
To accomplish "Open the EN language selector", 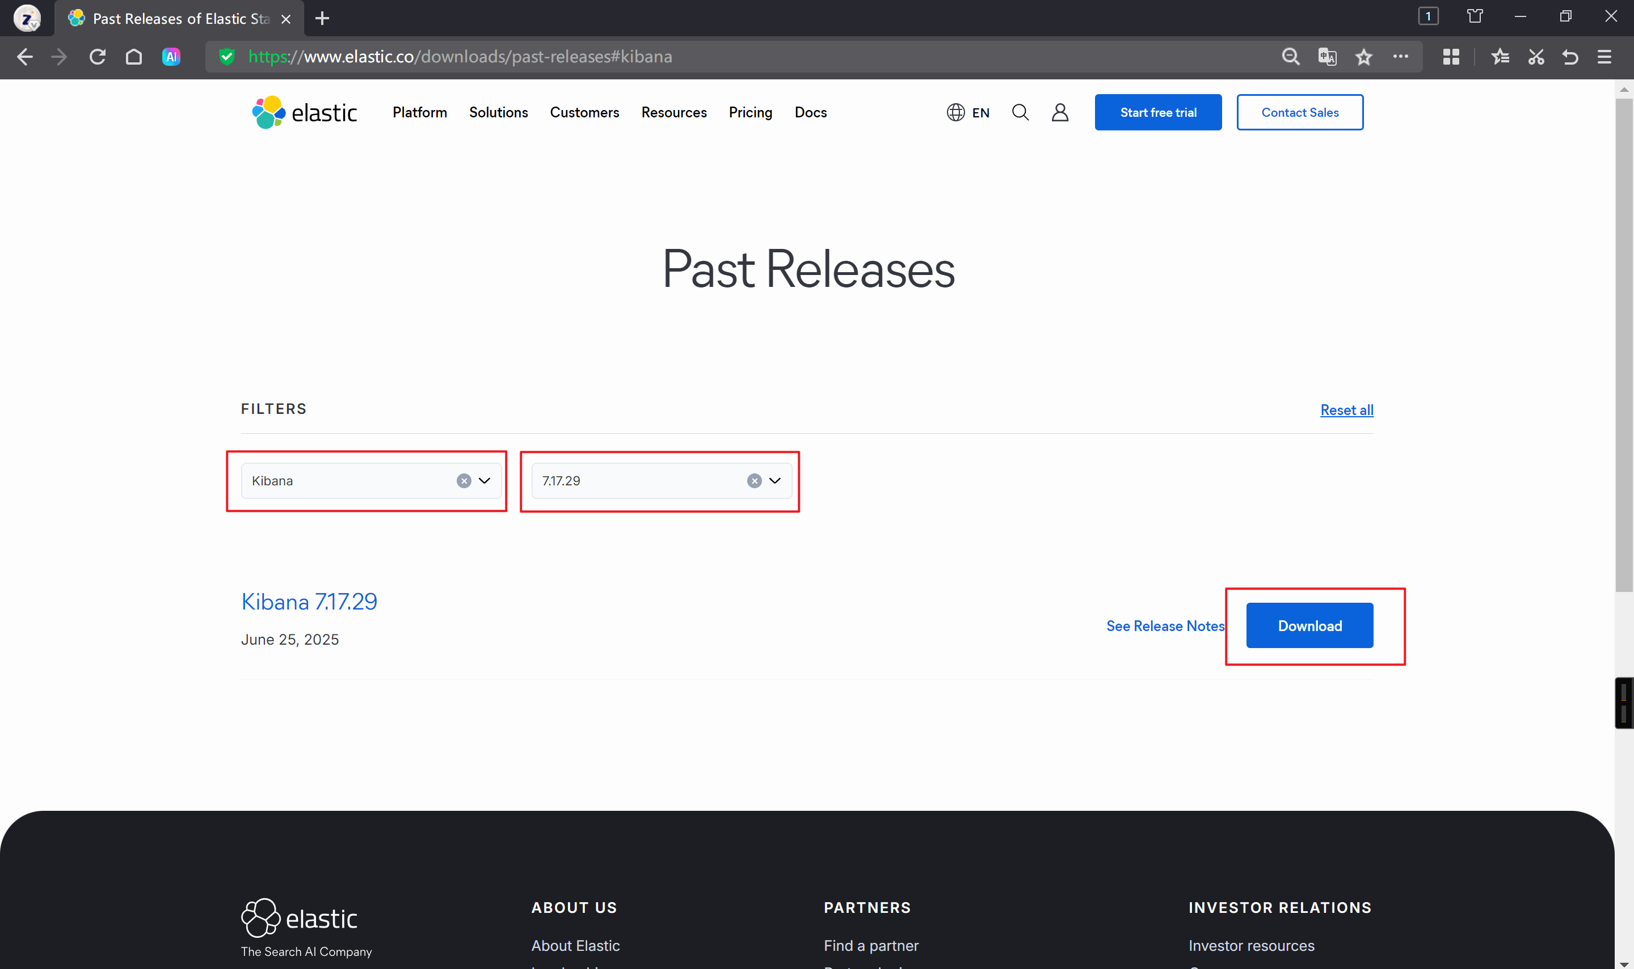I will coord(968,112).
